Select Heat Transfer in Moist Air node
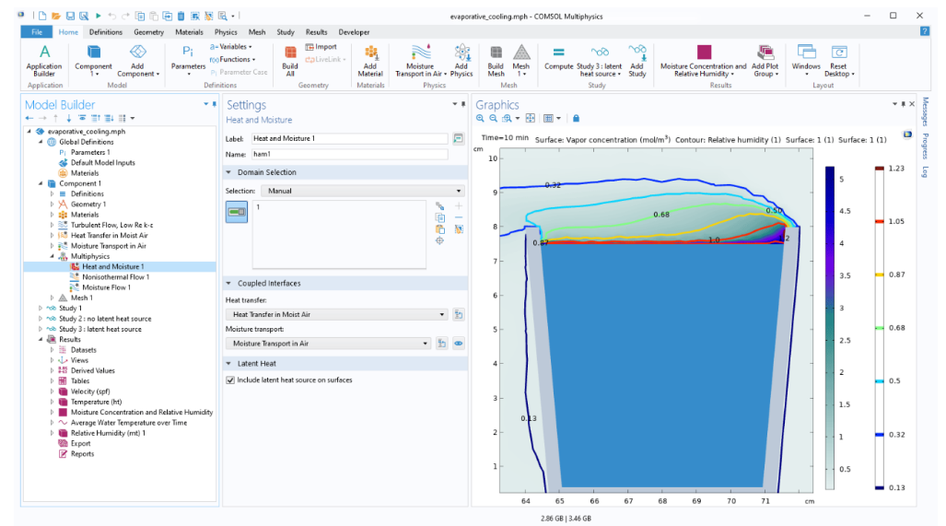The image size is (946, 526). coord(110,235)
